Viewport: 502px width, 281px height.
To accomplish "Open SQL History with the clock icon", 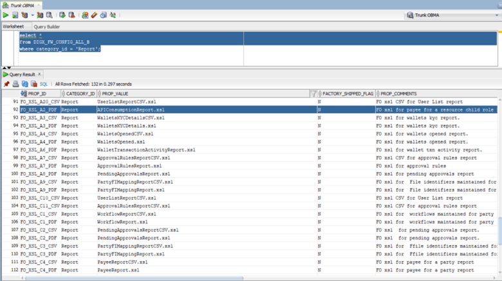I will click(103, 15).
